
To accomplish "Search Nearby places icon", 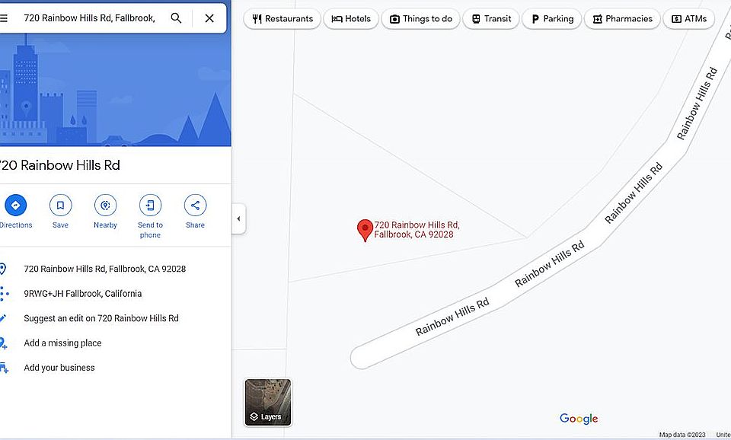I will coord(105,205).
